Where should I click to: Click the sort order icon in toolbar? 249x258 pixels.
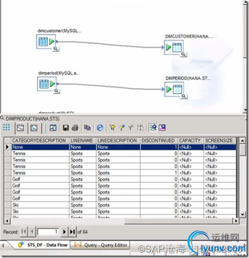pyautogui.click(x=140, y=128)
